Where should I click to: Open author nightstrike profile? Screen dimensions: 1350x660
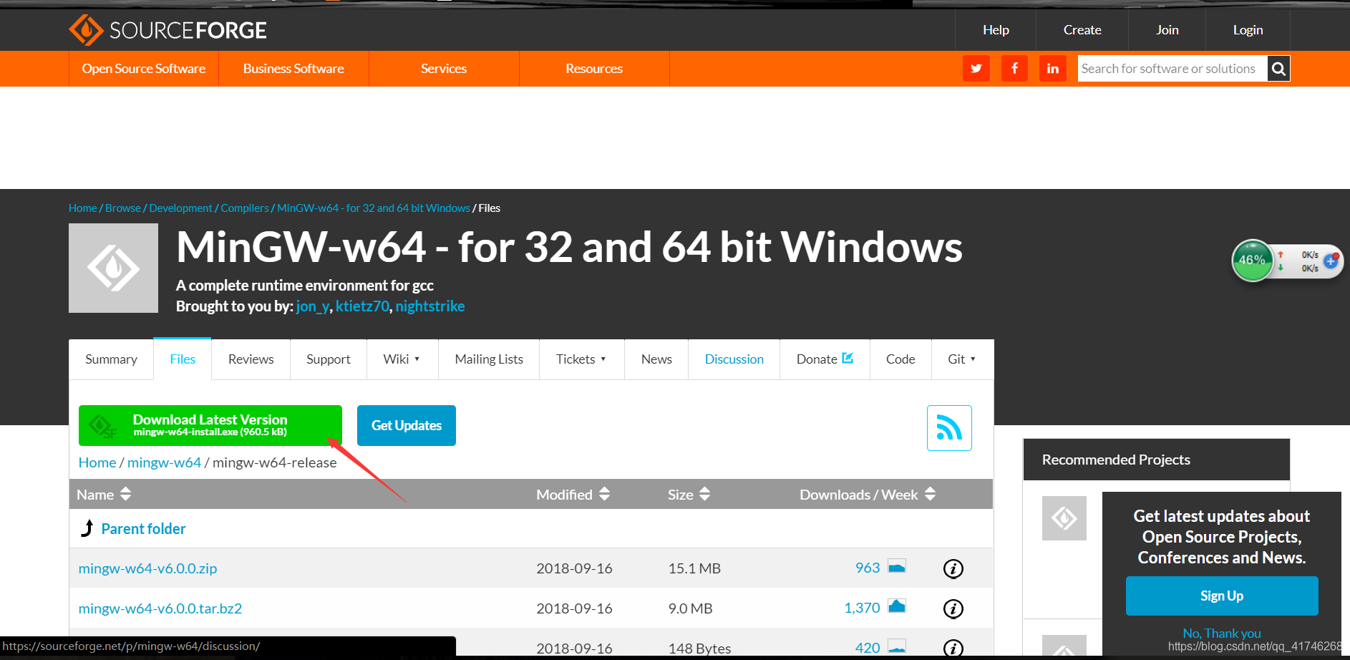(430, 306)
